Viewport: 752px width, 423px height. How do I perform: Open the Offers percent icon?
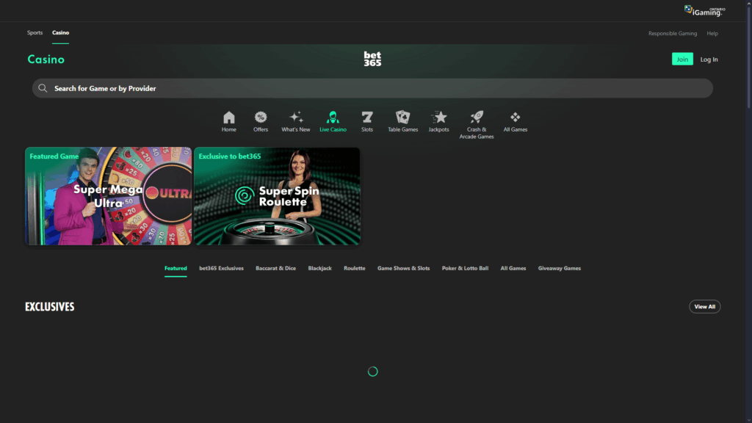click(261, 118)
